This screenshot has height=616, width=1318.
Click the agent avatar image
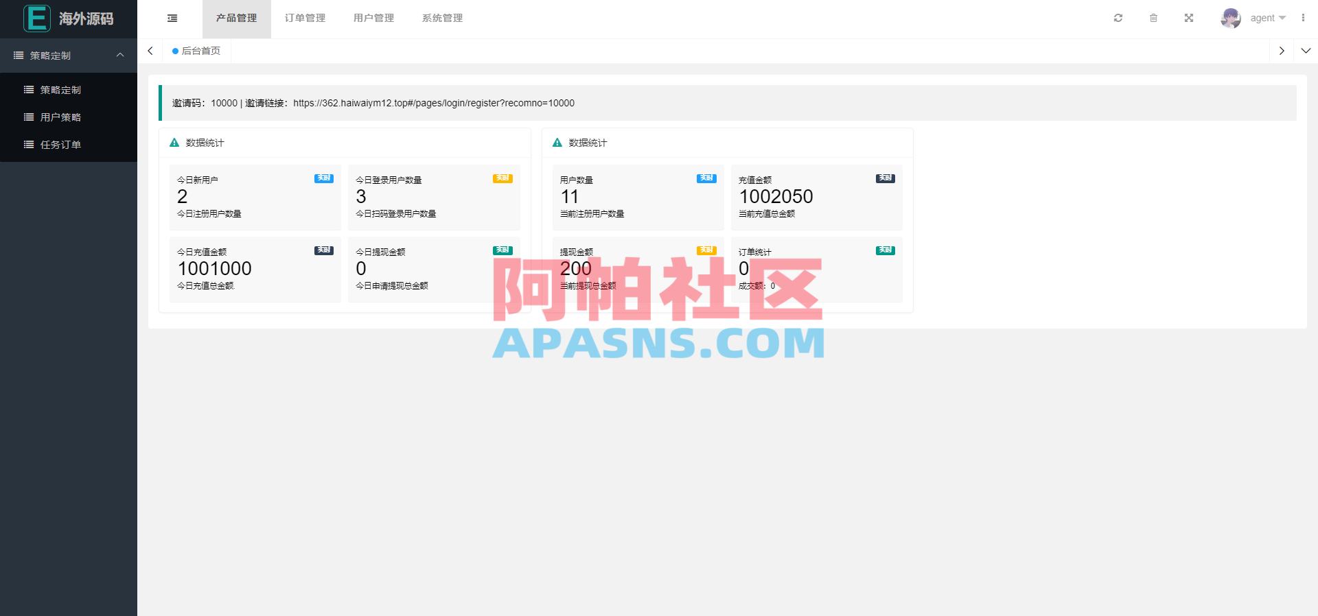point(1231,18)
